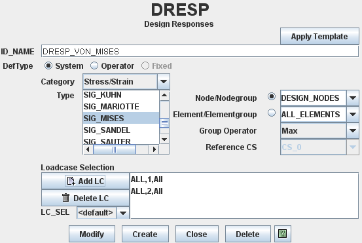This screenshot has height=243, width=362.
Task: Select the Fixed DefType radio button
Action: click(145, 66)
